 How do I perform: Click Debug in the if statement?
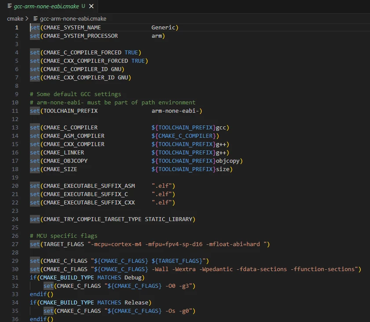(133, 278)
